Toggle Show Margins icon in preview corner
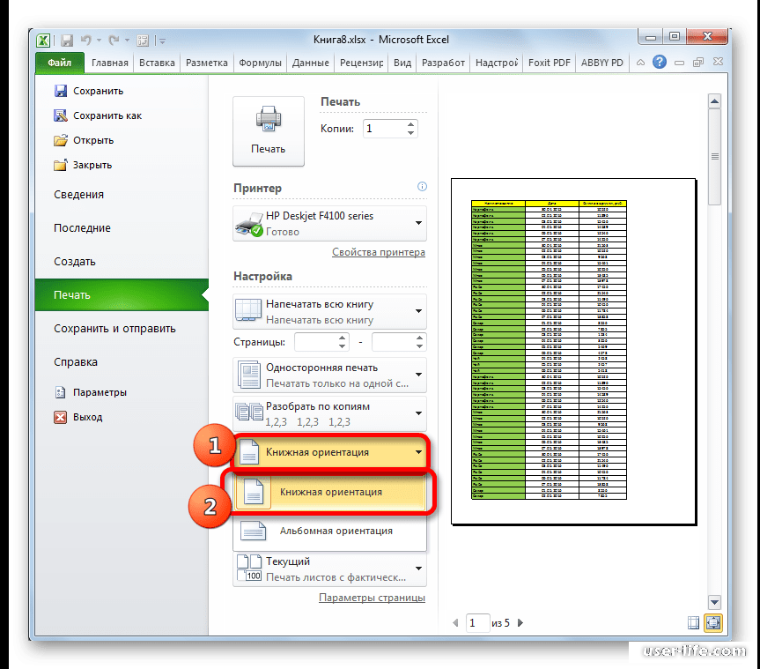 (694, 622)
